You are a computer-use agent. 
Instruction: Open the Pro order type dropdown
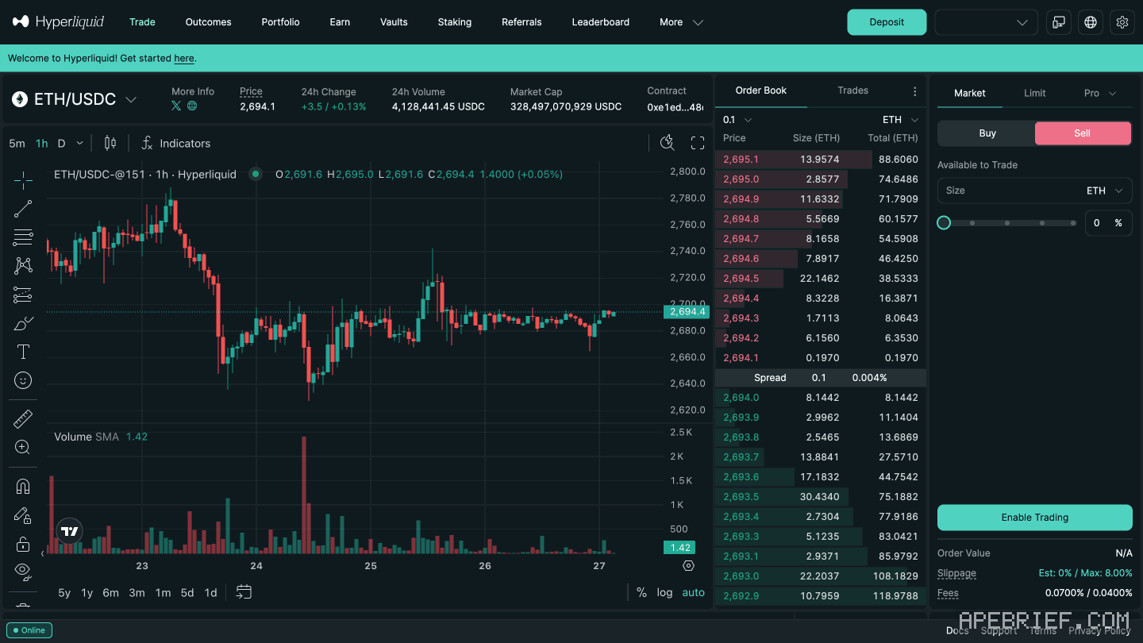tap(1100, 93)
